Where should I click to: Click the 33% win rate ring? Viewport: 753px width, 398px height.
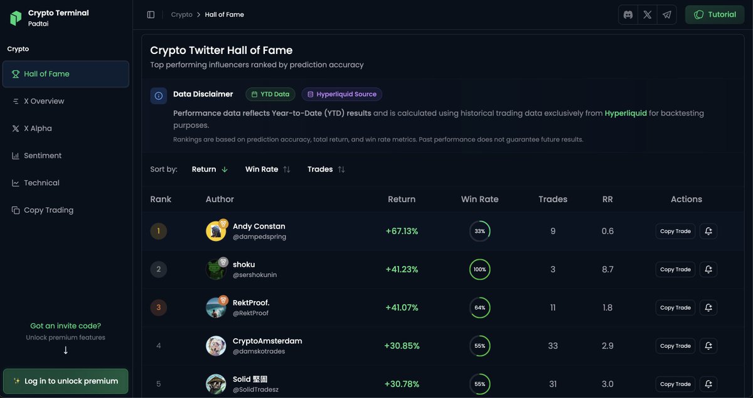coord(480,231)
